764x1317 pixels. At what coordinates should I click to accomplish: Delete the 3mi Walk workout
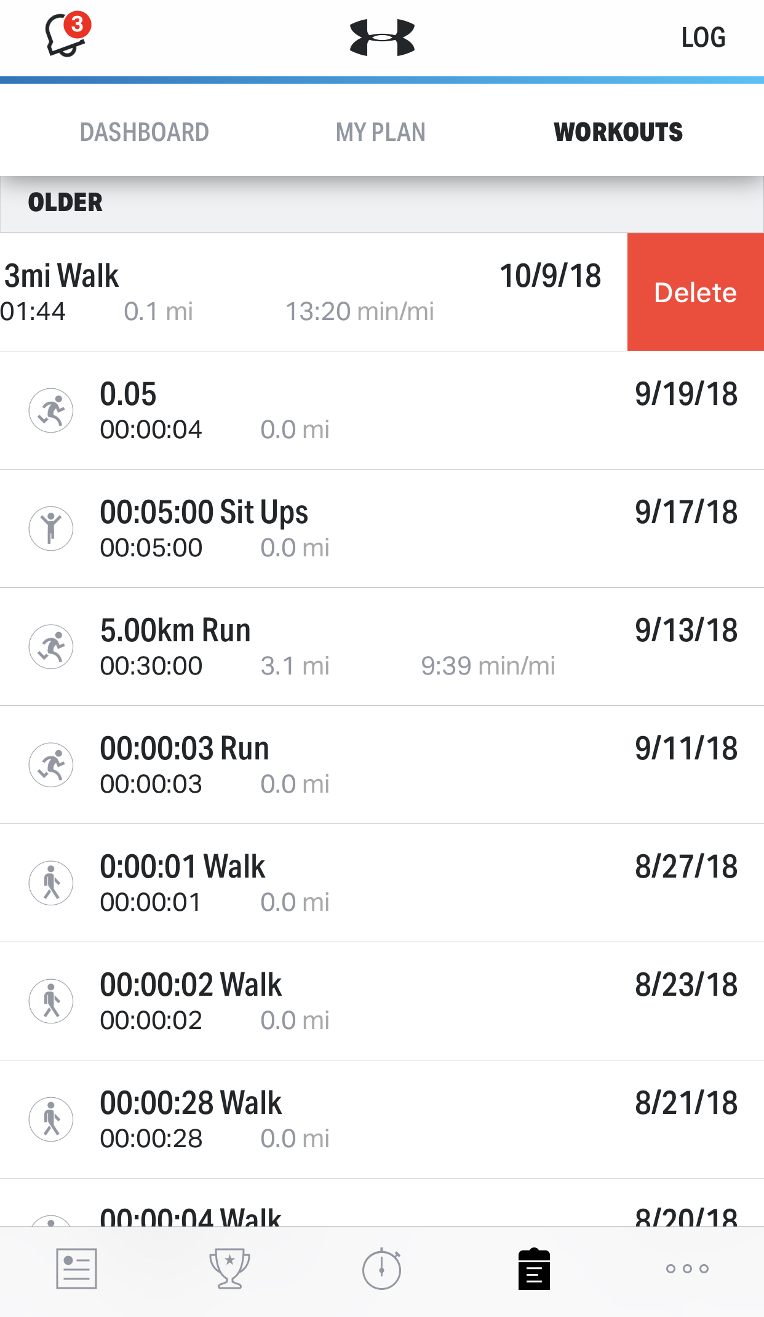click(696, 292)
